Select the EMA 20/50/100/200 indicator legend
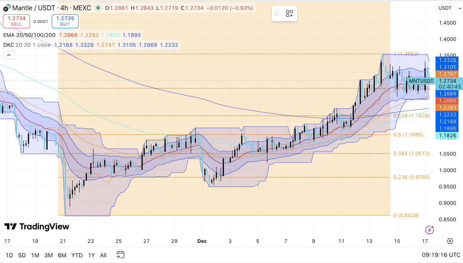Screen dimensions: 463x263 point(30,35)
